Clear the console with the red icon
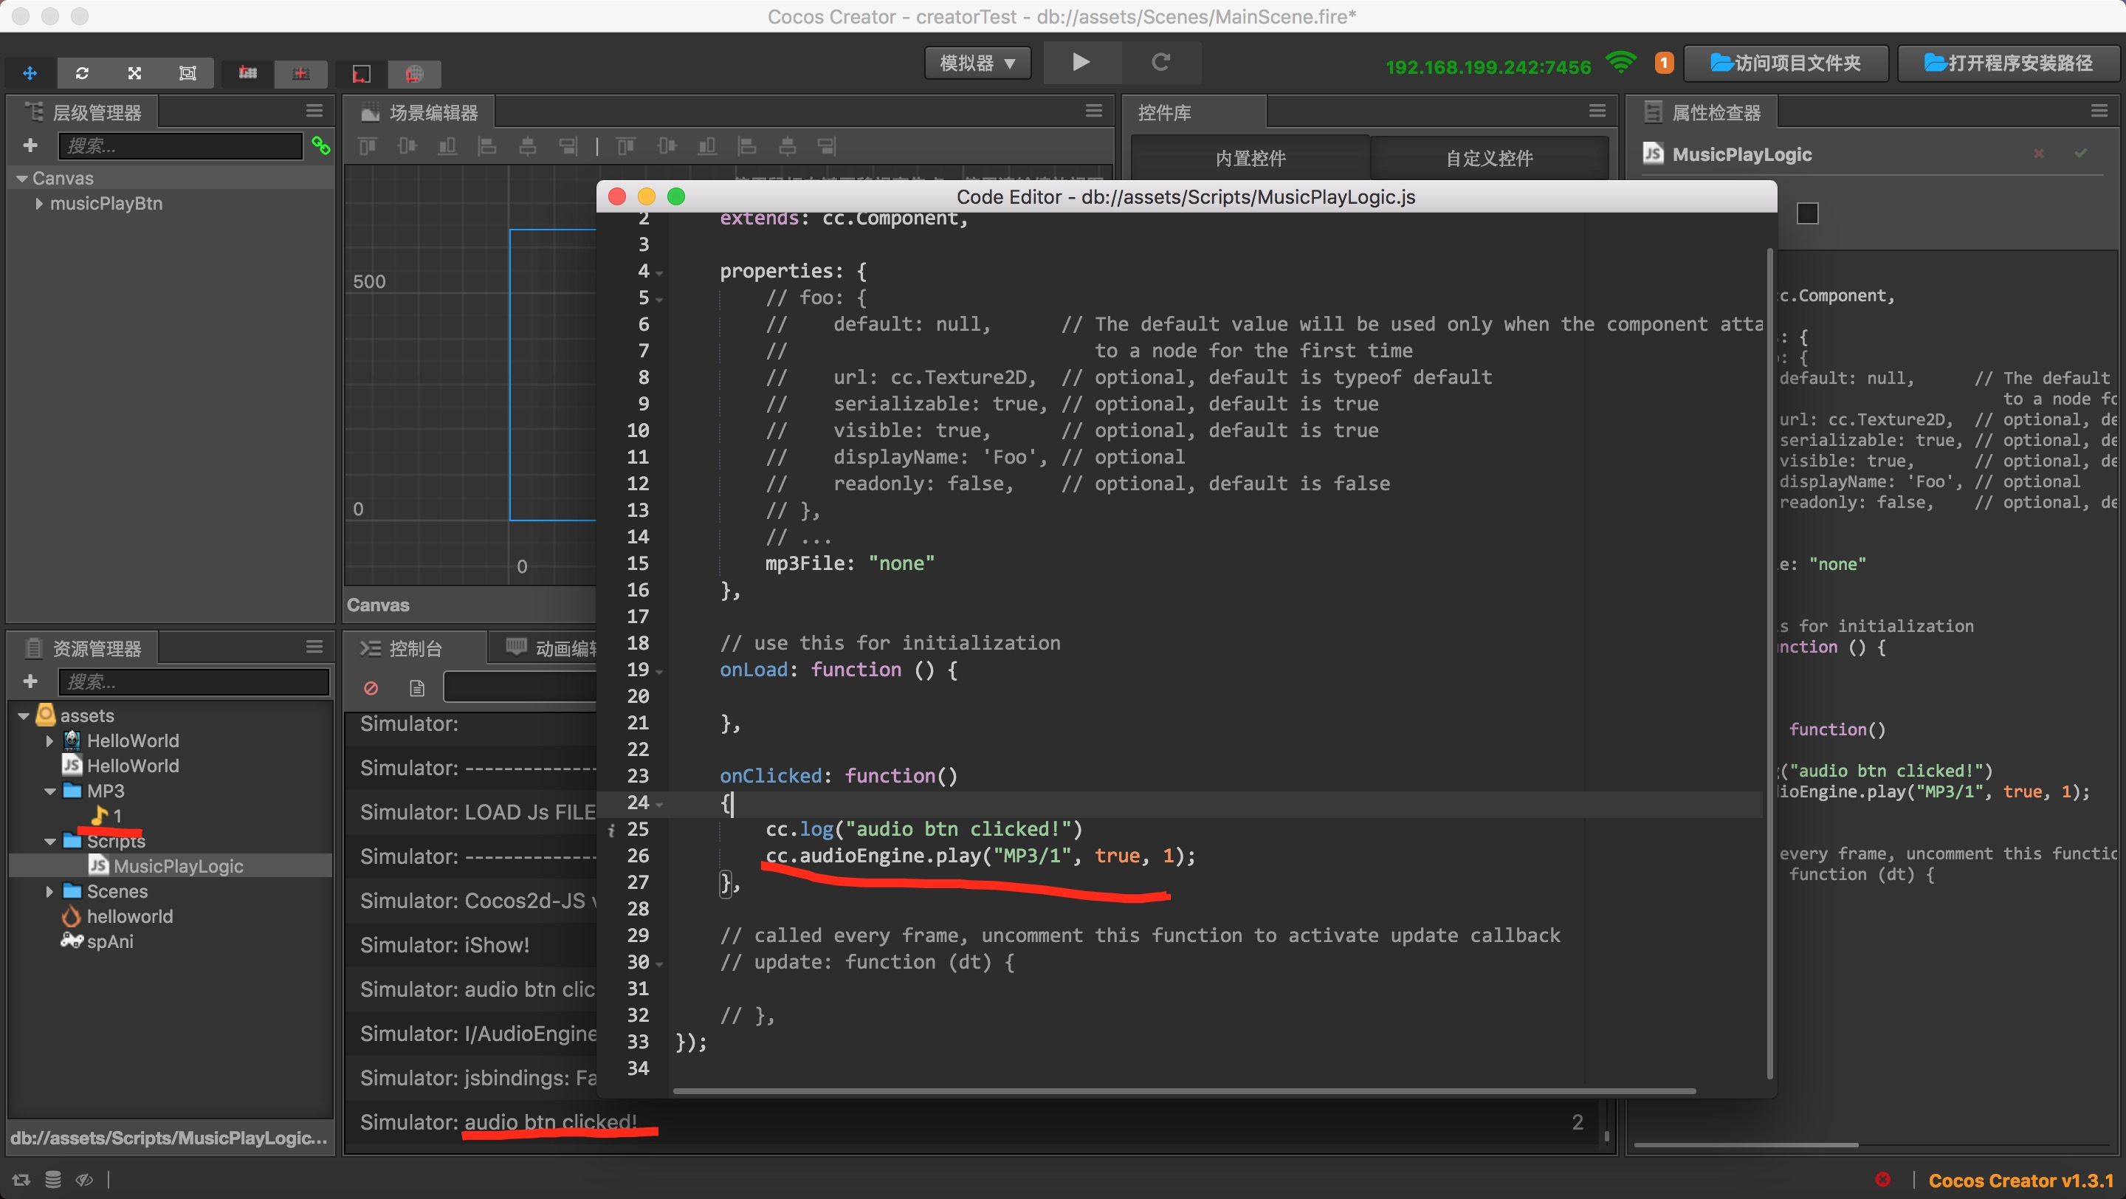This screenshot has width=2126, height=1199. tap(371, 687)
